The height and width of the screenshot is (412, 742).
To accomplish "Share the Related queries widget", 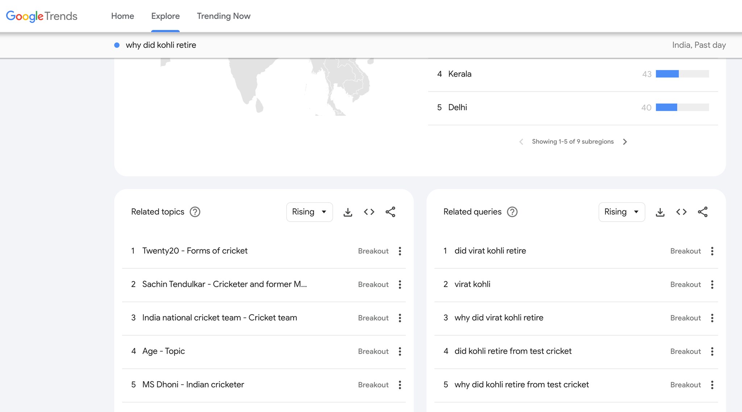I will 703,212.
